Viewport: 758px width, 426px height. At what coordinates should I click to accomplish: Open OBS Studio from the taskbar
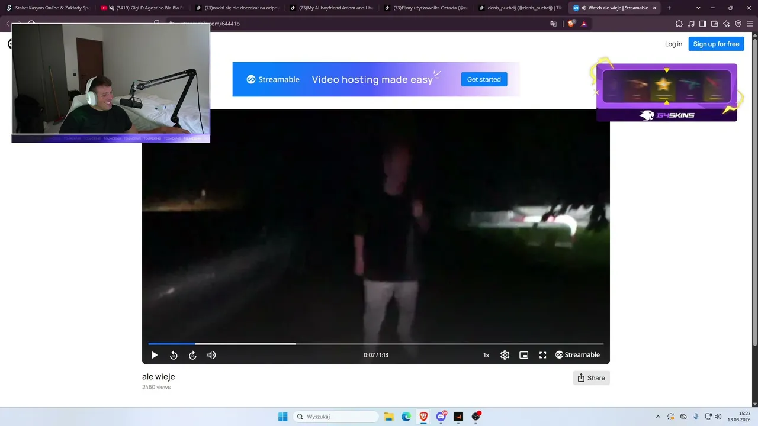pos(476,417)
